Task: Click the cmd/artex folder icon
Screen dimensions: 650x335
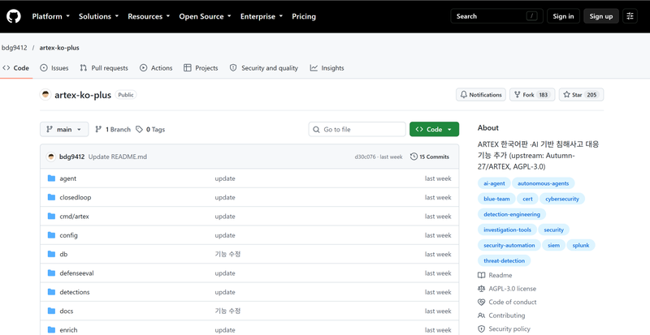Action: coord(51,216)
